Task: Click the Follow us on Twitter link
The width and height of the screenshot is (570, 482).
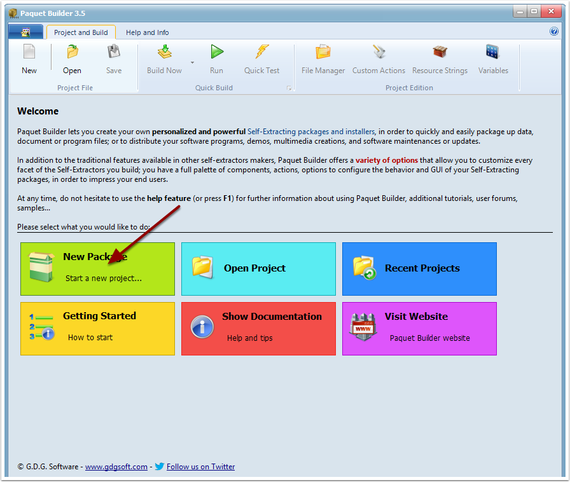Action: (200, 467)
